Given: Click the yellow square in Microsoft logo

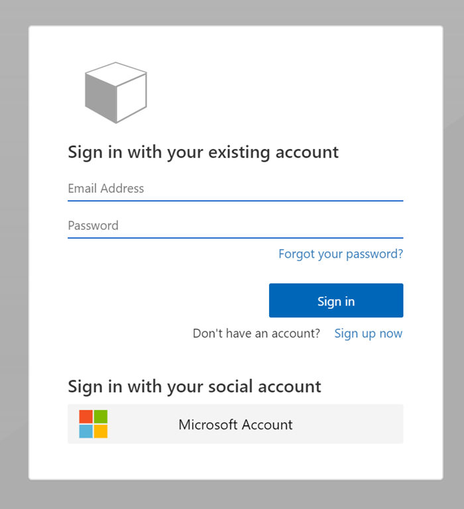Looking at the screenshot, I should [101, 431].
